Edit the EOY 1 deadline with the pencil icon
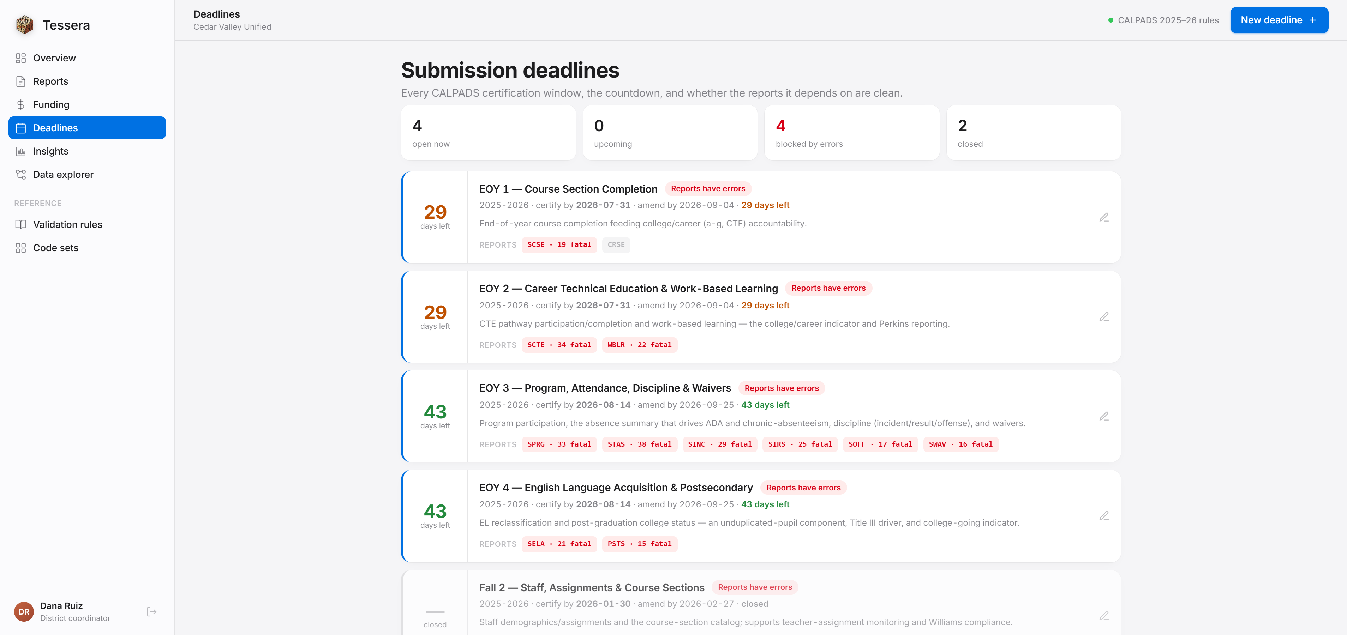 [x=1104, y=217]
